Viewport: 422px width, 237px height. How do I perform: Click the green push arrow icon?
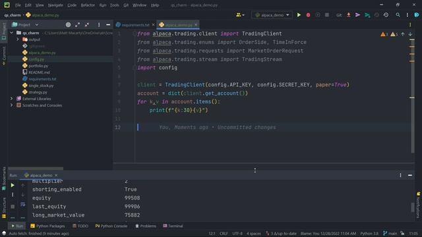tap(367, 15)
